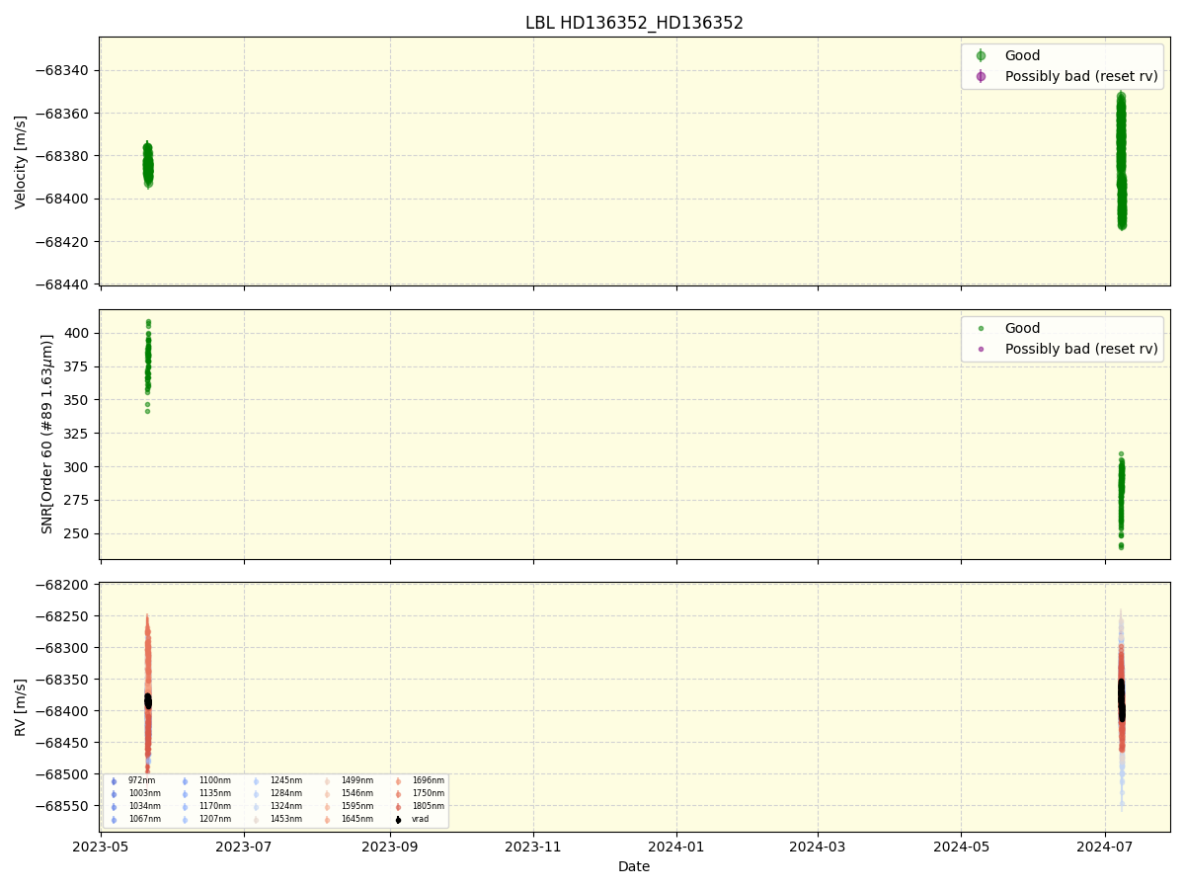The width and height of the screenshot is (1185, 889).
Task: Click the 1750nm legend marker
Action: (398, 794)
